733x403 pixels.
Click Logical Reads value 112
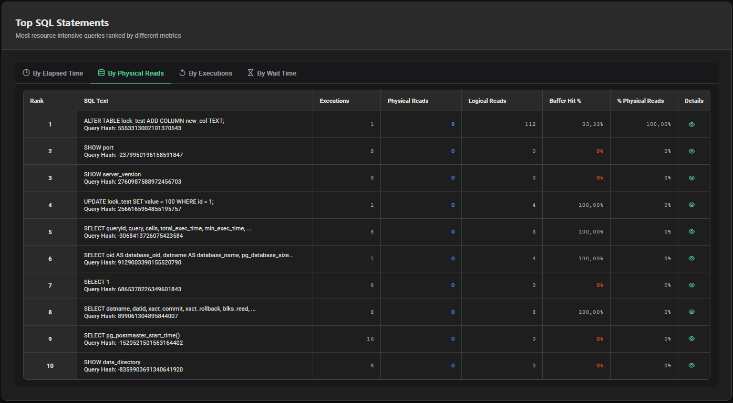(x=530, y=124)
